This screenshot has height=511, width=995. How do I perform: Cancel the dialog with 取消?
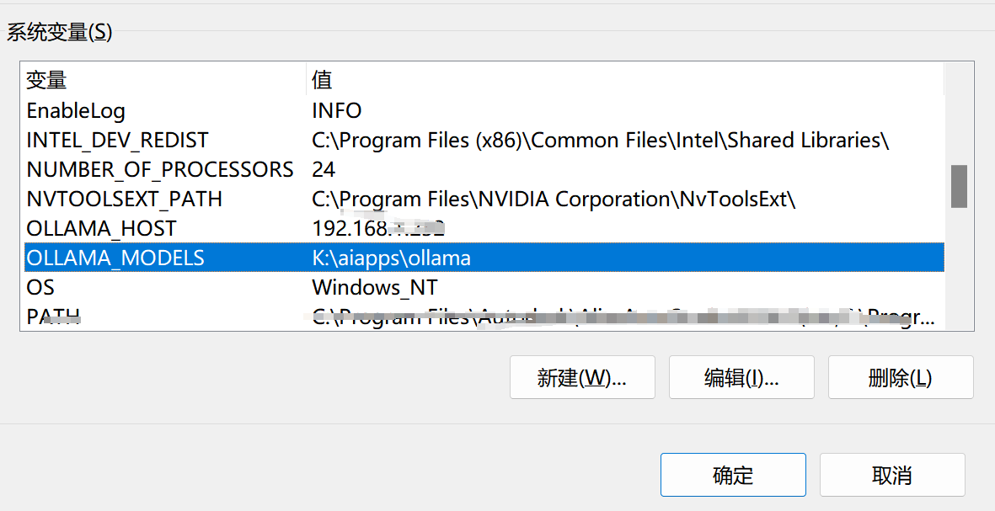[x=892, y=475]
